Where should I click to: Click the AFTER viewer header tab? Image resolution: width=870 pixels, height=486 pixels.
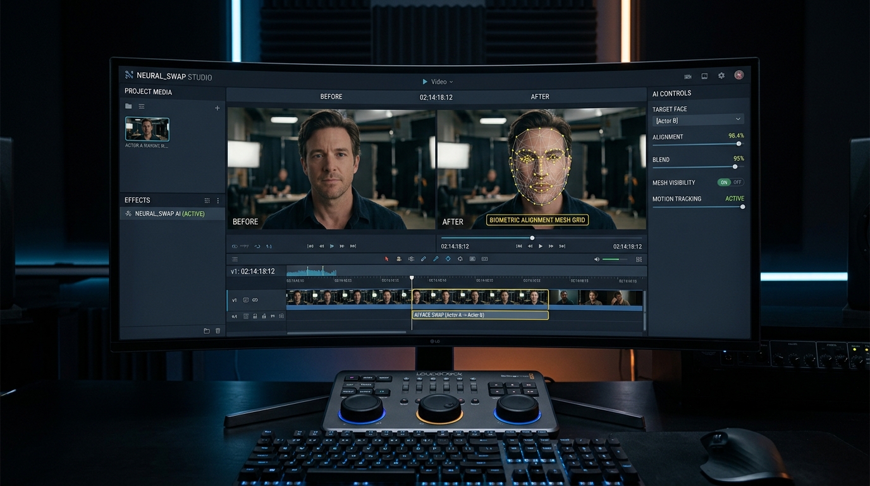[x=540, y=97]
